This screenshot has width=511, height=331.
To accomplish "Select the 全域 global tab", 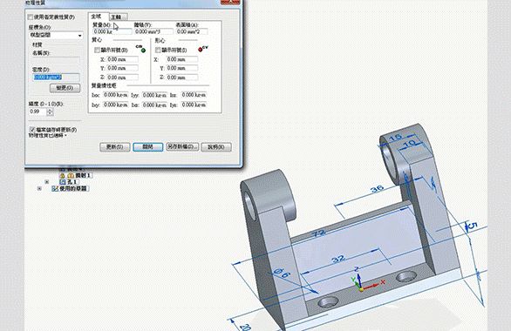I will click(x=97, y=17).
